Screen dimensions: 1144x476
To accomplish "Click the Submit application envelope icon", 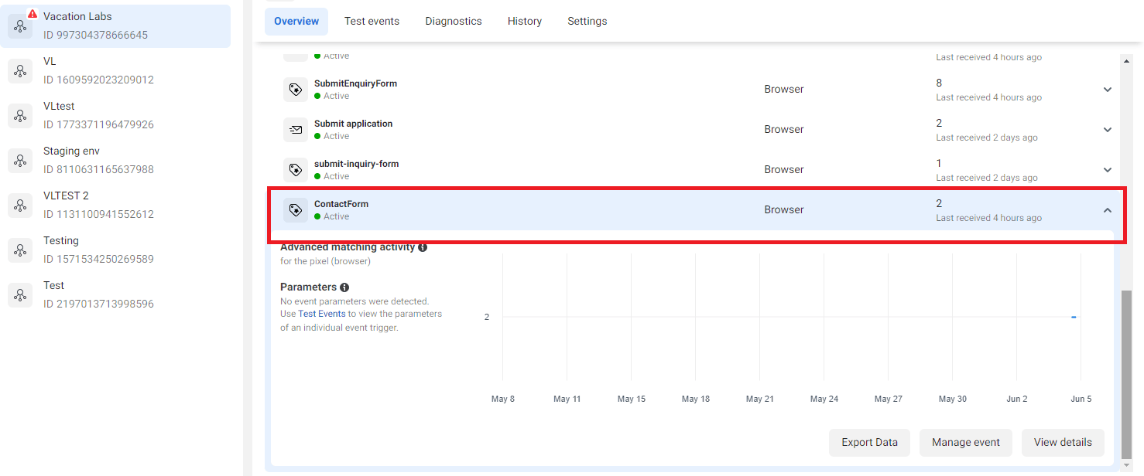I will tap(295, 130).
